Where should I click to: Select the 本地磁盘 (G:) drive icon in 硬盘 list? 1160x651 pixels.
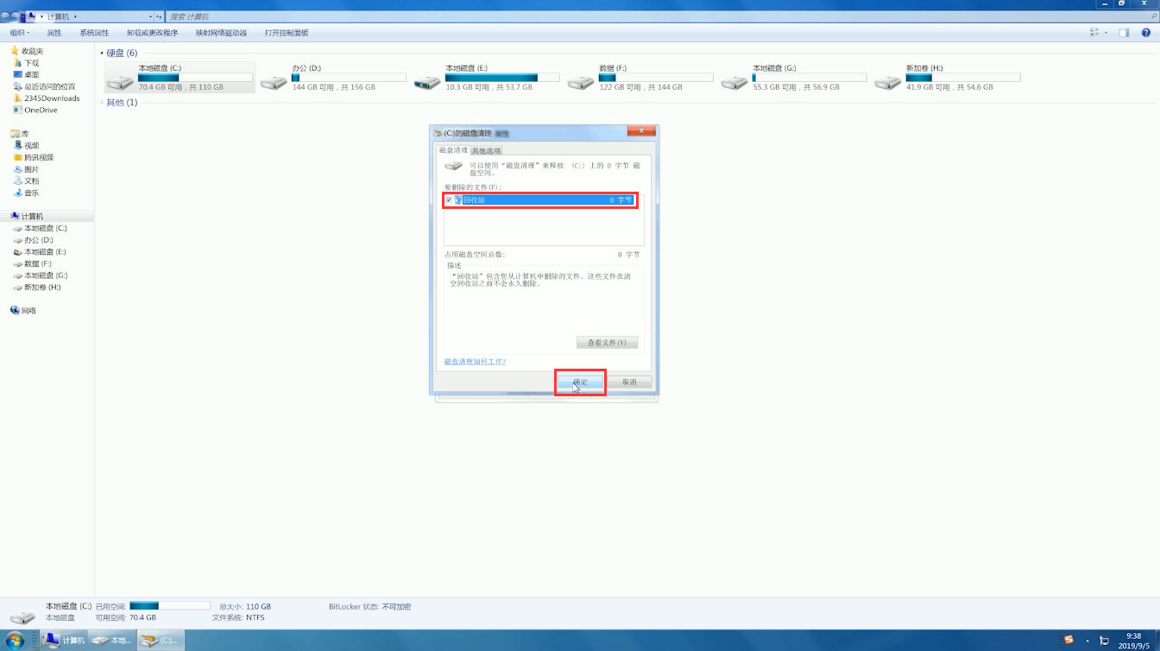[x=734, y=82]
